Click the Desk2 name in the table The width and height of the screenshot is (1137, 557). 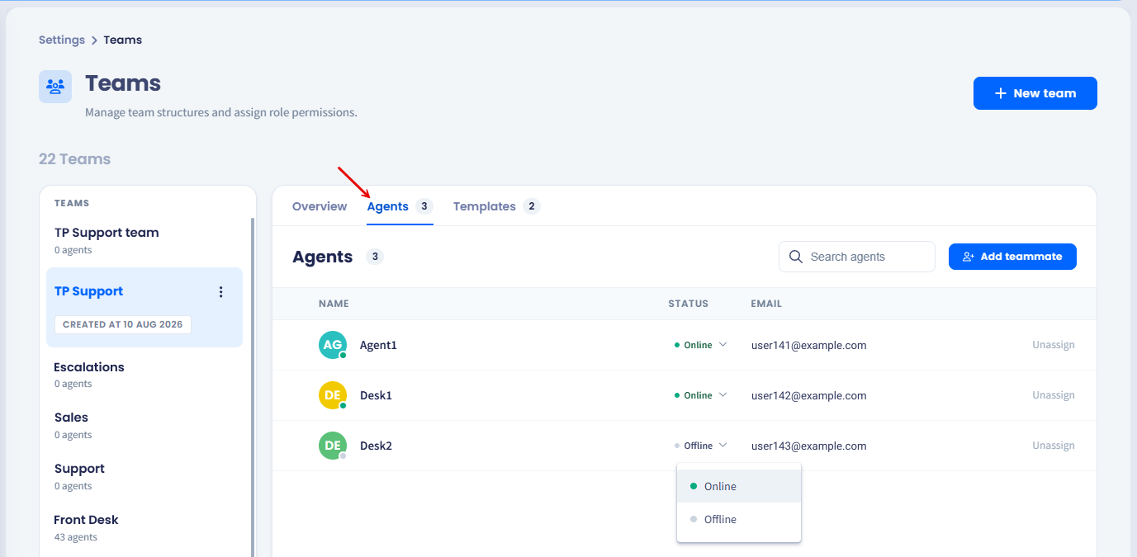click(376, 446)
